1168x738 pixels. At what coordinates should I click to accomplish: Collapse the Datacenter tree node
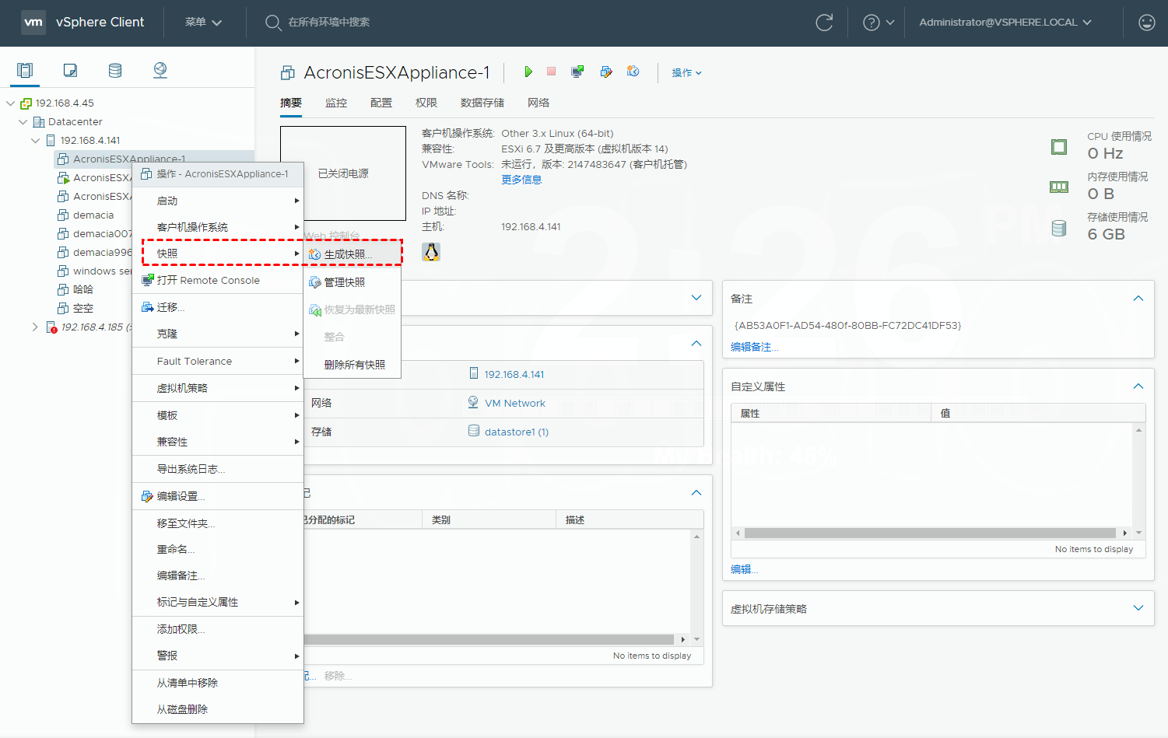[x=23, y=122]
